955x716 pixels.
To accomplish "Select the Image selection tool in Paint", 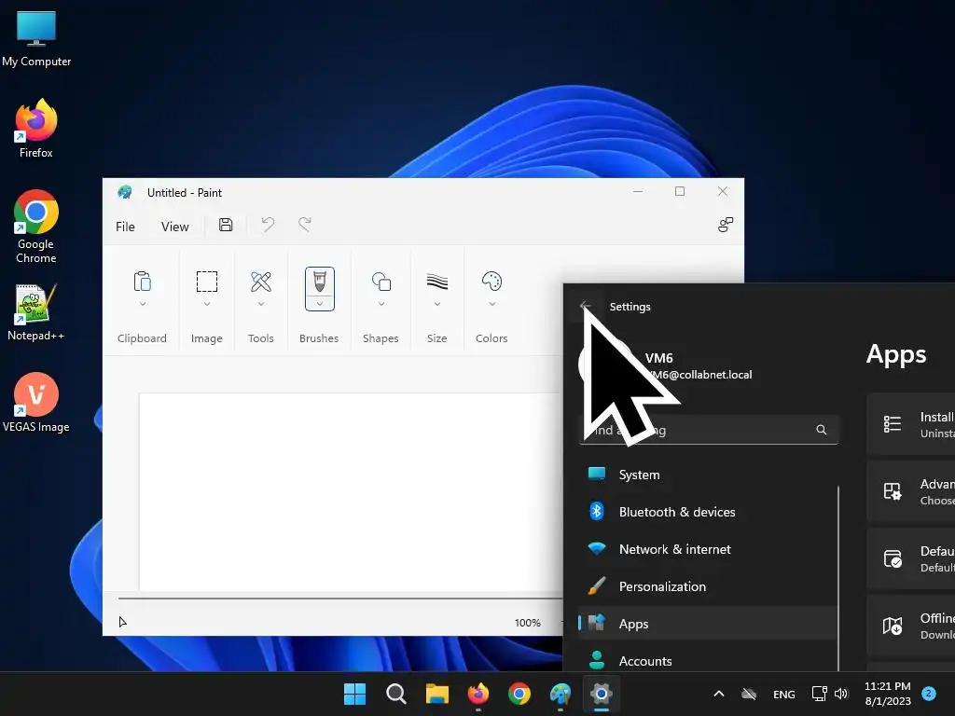I will pos(206,282).
